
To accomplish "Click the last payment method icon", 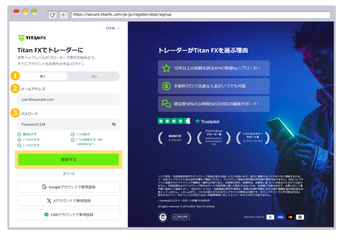I will pyautogui.click(x=300, y=217).
